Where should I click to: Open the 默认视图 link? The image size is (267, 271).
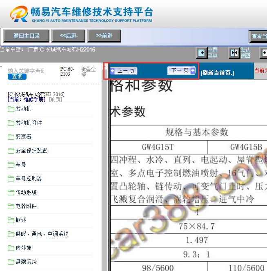[x=245, y=53]
